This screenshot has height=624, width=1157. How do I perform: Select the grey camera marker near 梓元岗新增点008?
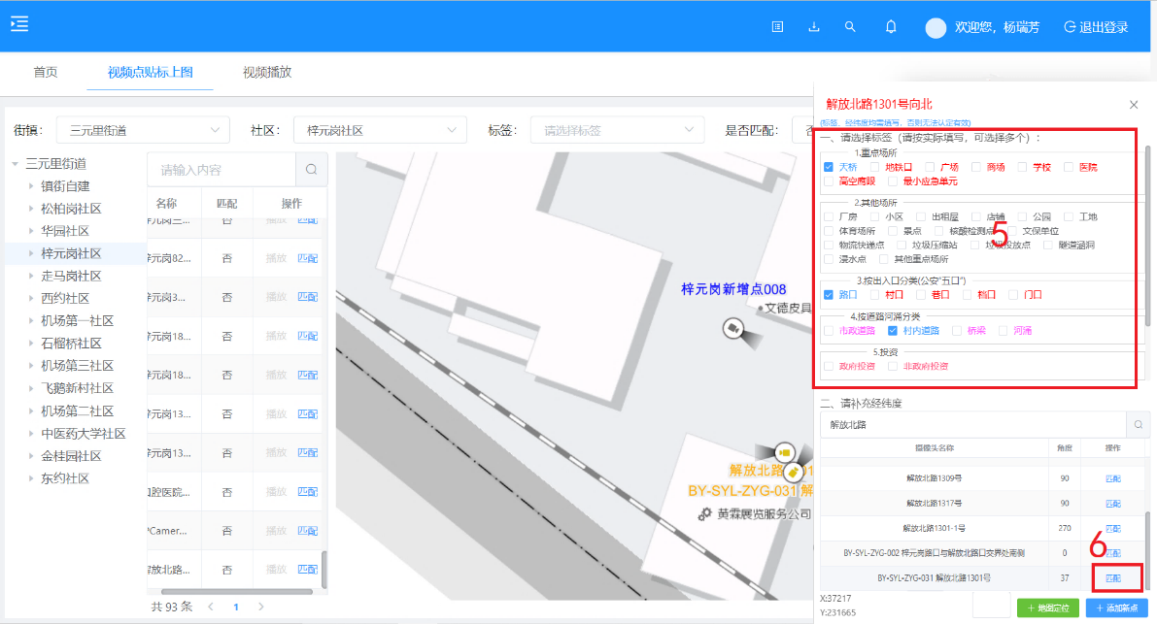733,328
